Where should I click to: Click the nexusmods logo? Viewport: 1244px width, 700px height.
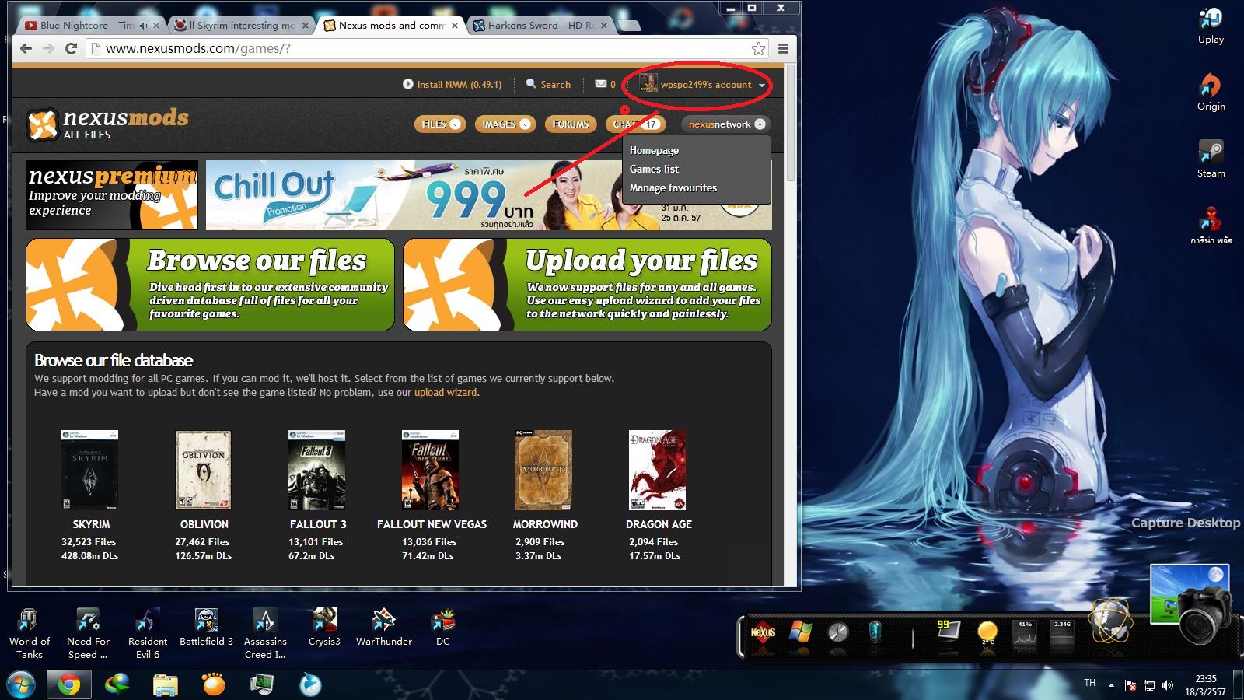(x=108, y=124)
